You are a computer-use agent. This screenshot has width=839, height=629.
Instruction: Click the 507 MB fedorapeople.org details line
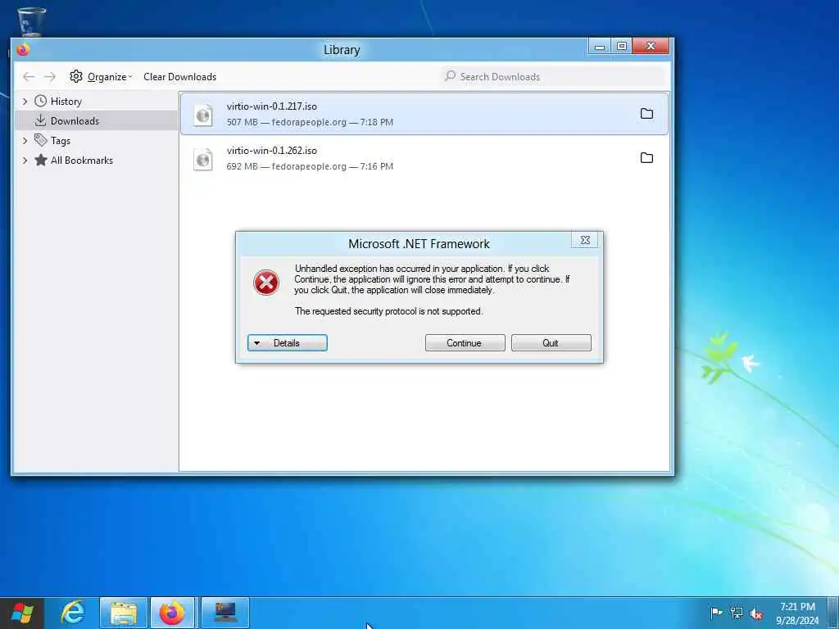click(x=310, y=122)
